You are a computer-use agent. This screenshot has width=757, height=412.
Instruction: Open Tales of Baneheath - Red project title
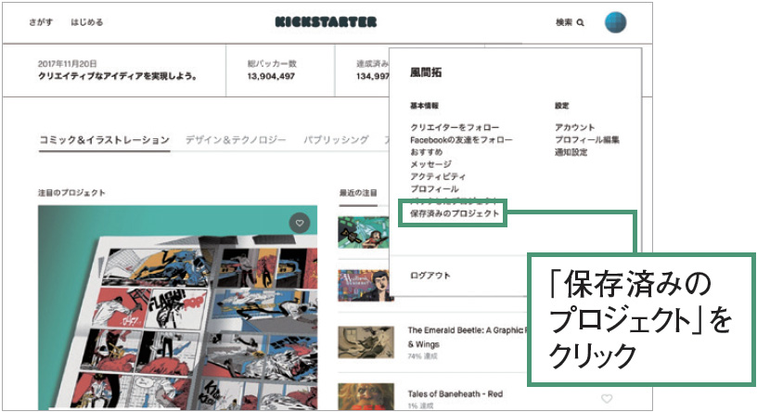(x=455, y=394)
